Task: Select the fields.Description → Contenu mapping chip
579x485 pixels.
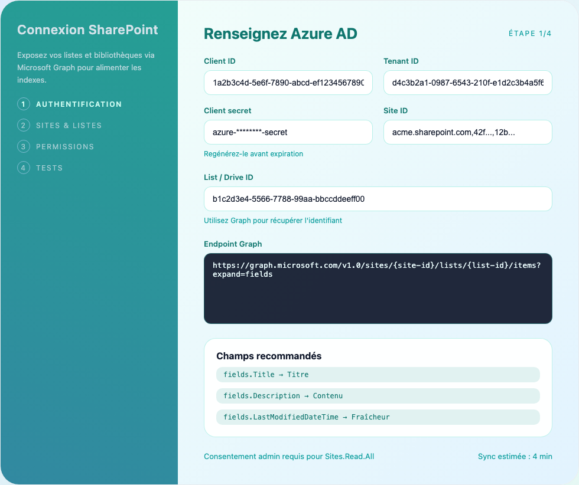Action: click(x=378, y=396)
